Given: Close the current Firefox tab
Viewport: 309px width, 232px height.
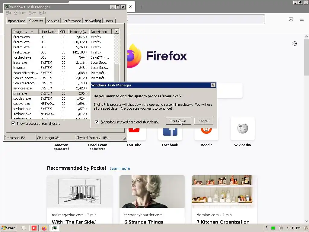Looking at the screenshot, I should point(130,7).
